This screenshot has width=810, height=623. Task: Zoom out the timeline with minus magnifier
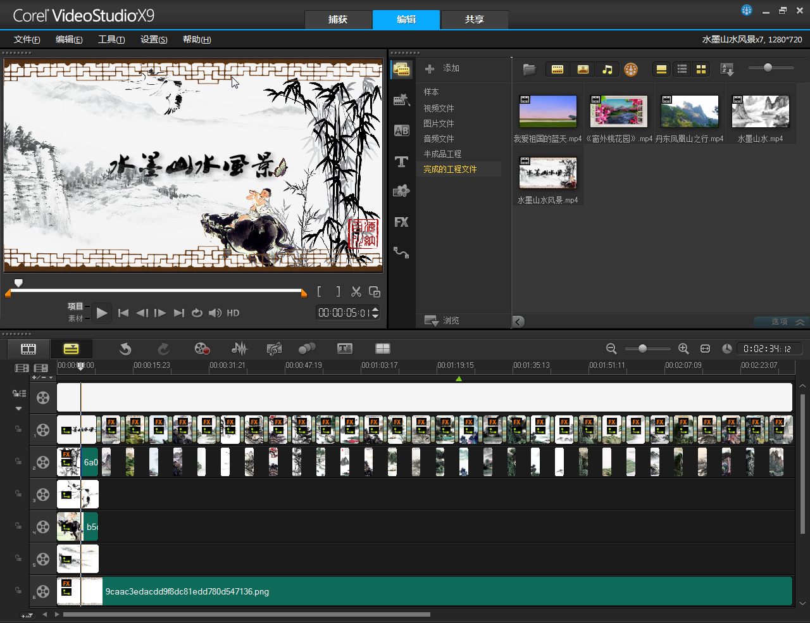[611, 349]
